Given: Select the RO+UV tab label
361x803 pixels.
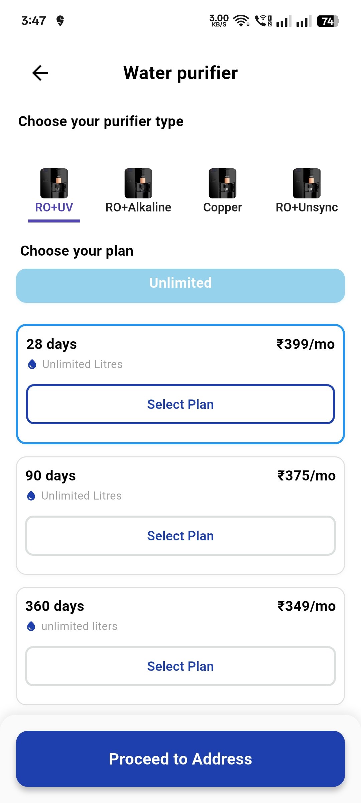Looking at the screenshot, I should click(x=54, y=207).
